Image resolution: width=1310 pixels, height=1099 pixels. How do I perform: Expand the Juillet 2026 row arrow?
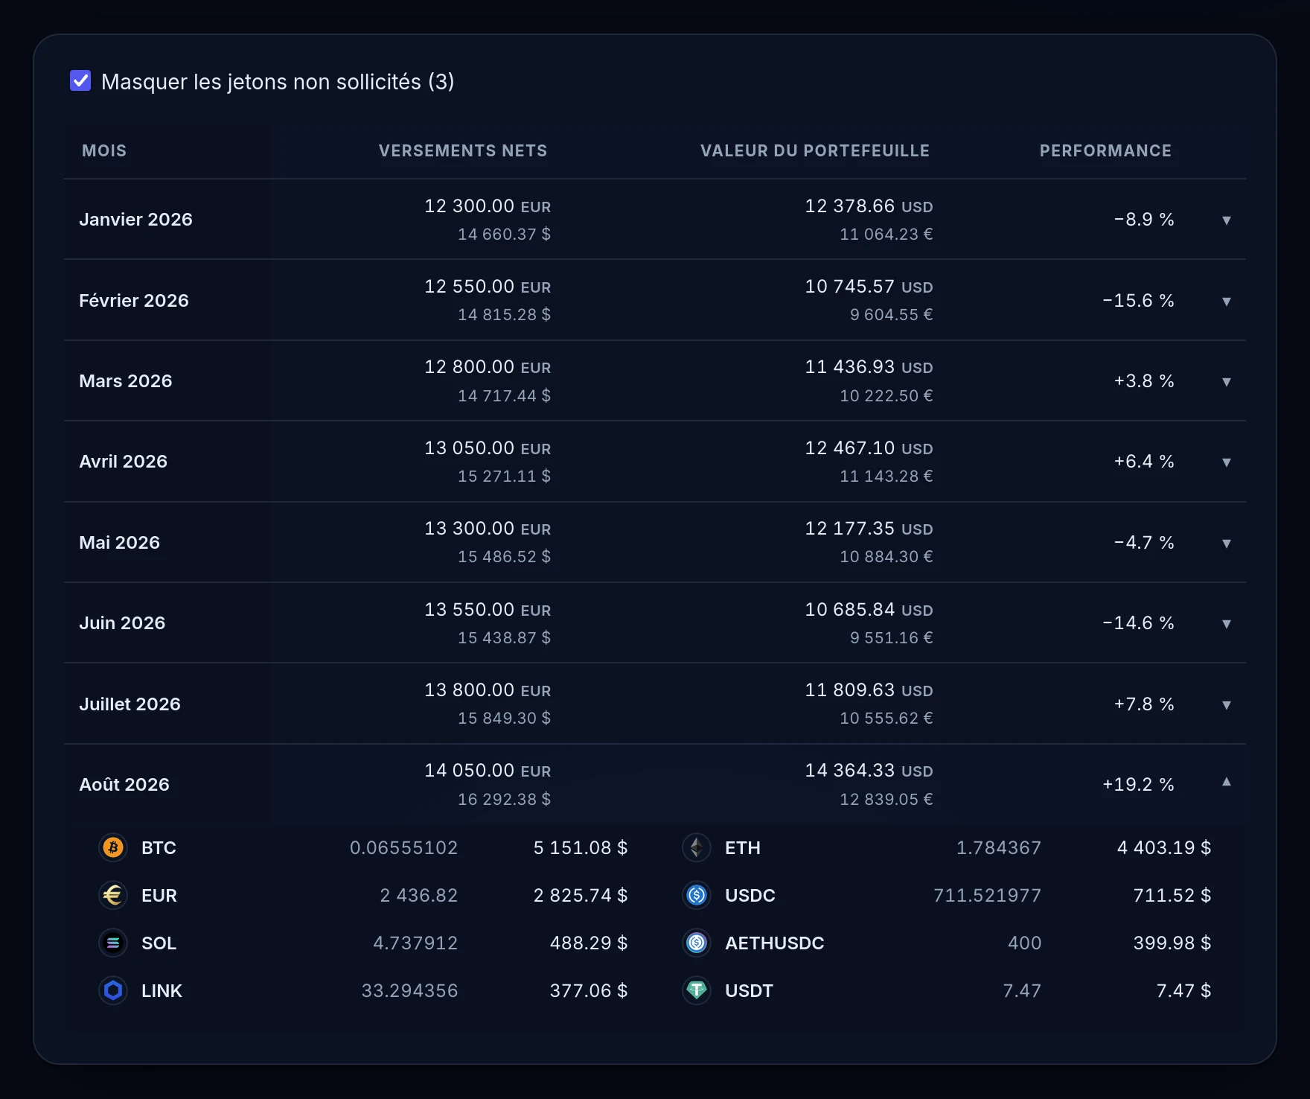pos(1226,705)
